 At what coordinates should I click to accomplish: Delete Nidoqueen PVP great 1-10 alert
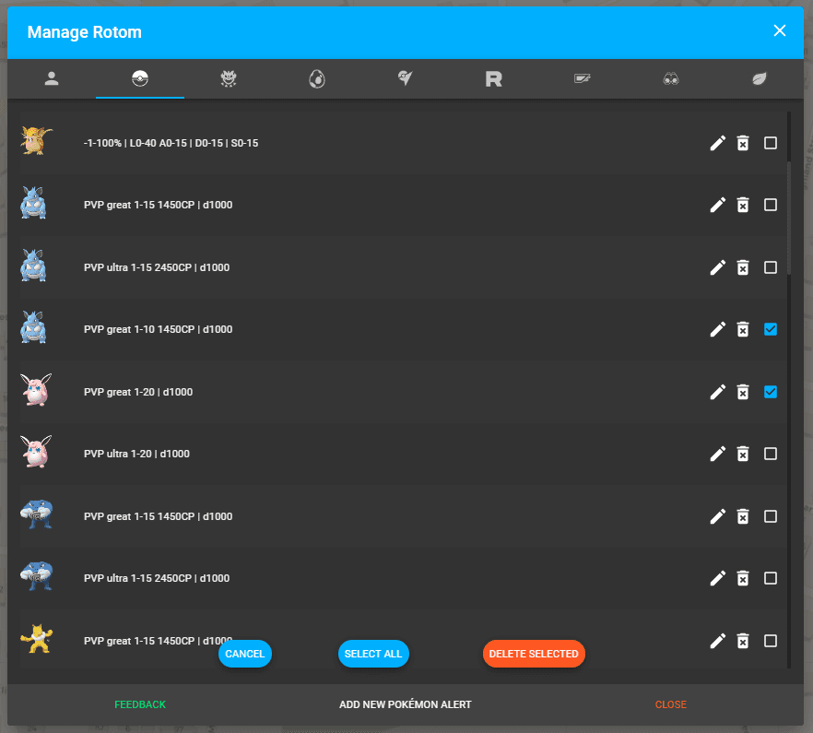tap(743, 329)
